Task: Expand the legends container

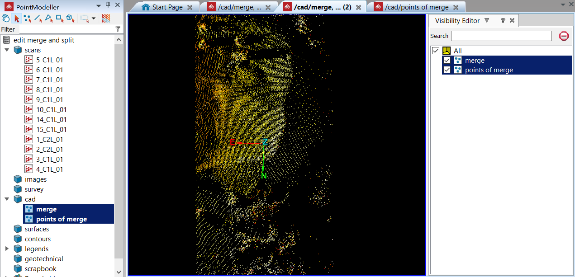Action: pos(7,249)
